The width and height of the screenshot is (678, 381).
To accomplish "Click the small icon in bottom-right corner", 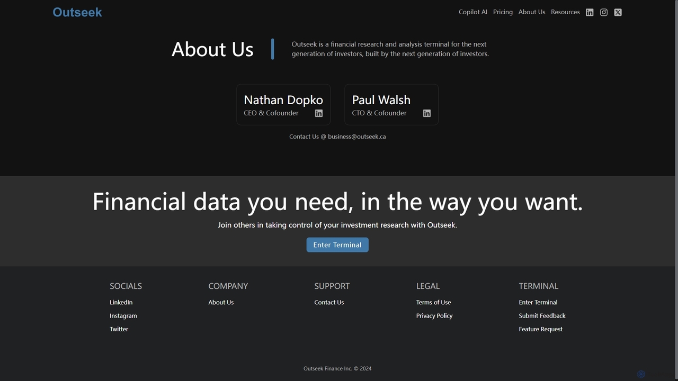I will pos(641,374).
